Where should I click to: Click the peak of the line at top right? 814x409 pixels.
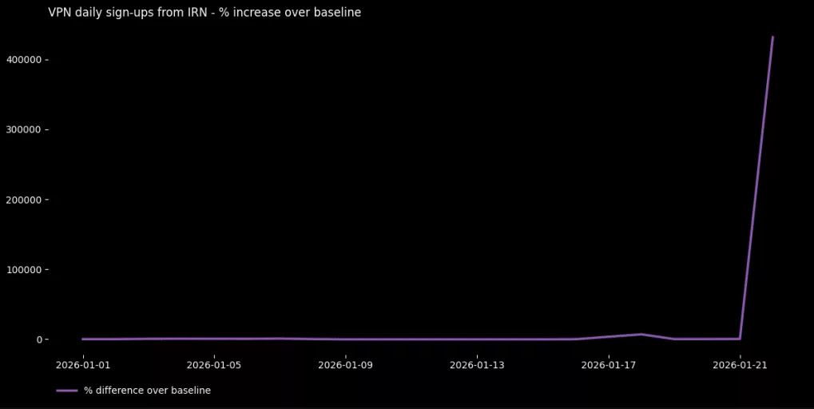point(772,37)
